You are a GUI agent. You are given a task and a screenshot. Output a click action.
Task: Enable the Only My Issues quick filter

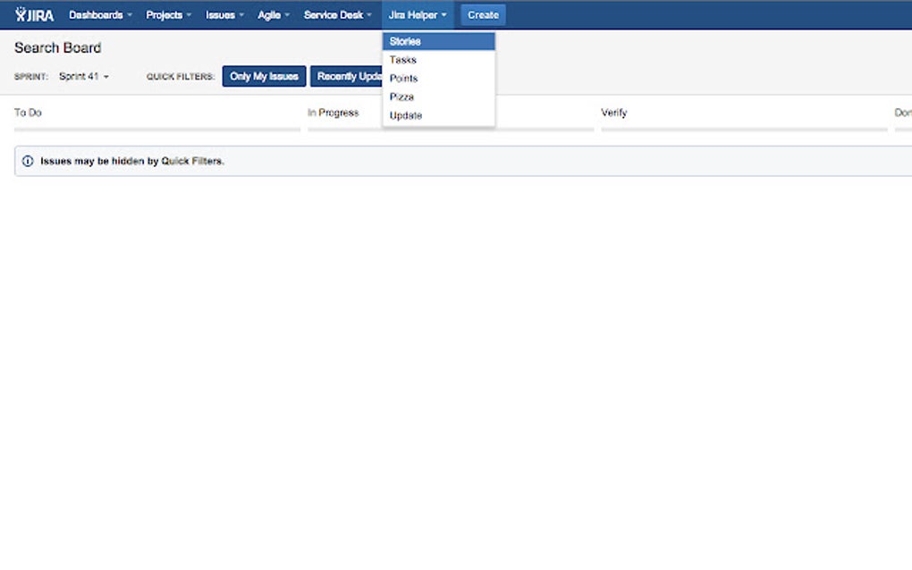point(264,76)
